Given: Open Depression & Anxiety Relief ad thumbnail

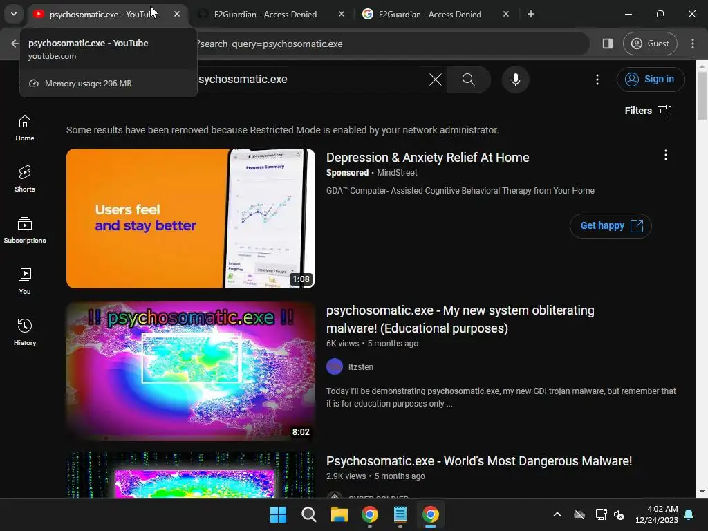Looking at the screenshot, I should click(191, 218).
